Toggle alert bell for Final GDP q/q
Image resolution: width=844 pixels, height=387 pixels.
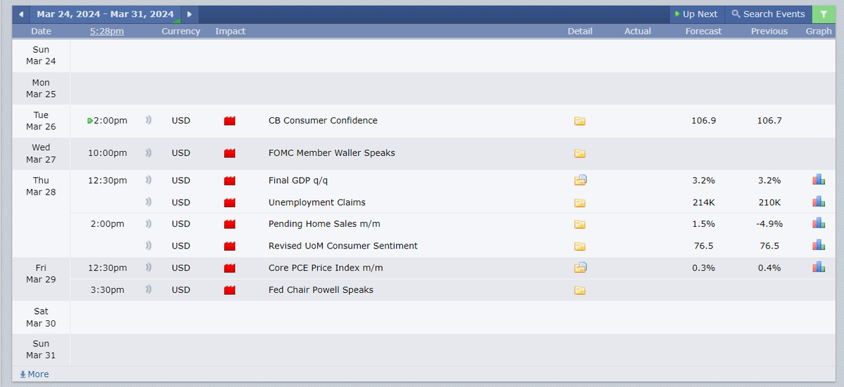coord(148,181)
